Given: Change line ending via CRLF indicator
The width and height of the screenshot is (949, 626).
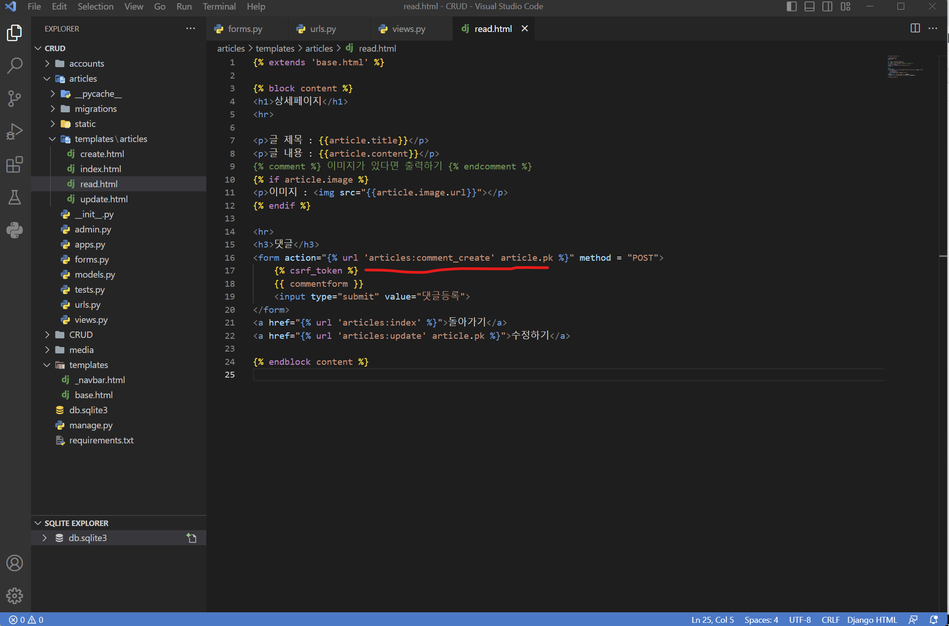Looking at the screenshot, I should click(x=830, y=620).
